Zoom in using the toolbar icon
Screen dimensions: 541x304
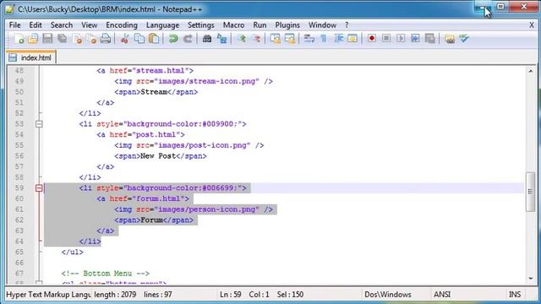pyautogui.click(x=242, y=39)
